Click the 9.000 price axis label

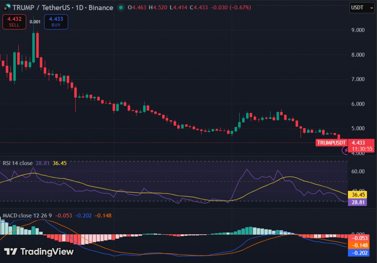point(359,30)
